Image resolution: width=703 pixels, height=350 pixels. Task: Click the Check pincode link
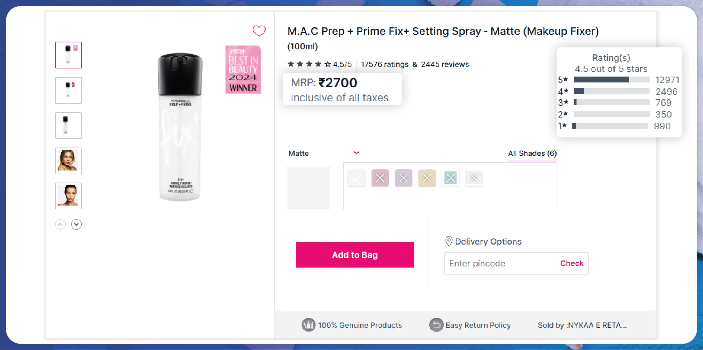click(572, 263)
